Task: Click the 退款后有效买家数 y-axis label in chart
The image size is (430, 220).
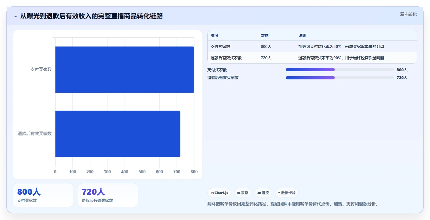Action: point(35,133)
